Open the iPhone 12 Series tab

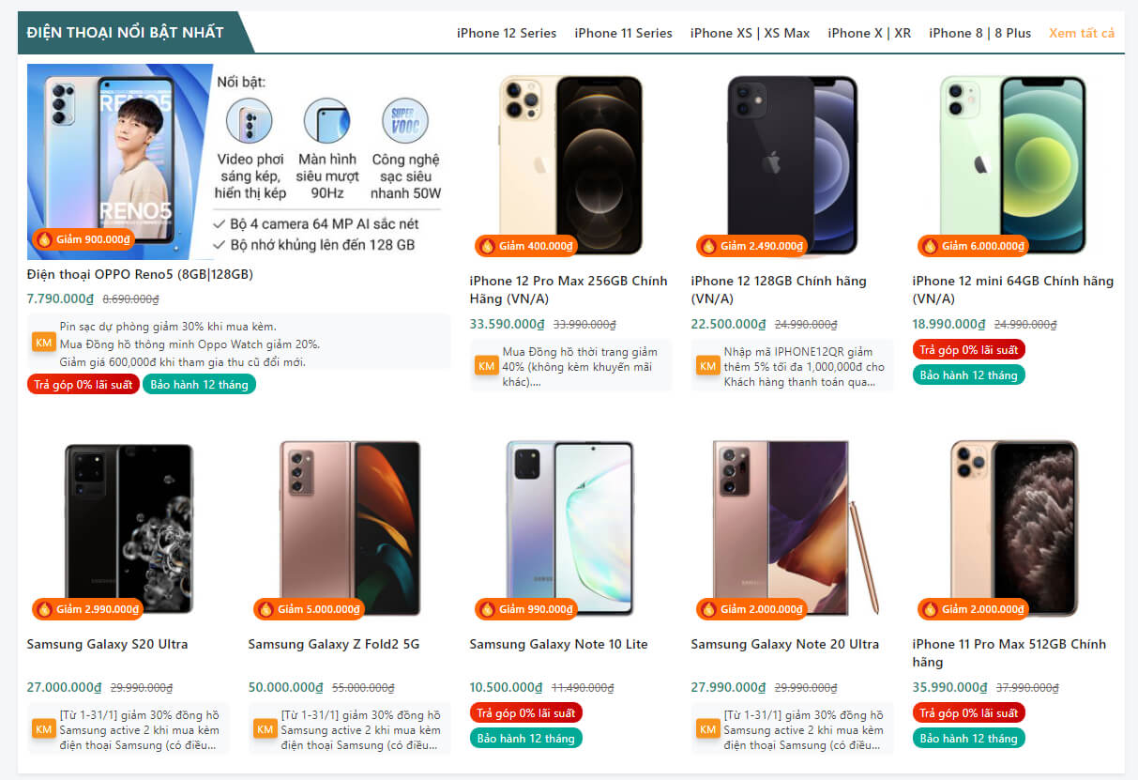[507, 33]
